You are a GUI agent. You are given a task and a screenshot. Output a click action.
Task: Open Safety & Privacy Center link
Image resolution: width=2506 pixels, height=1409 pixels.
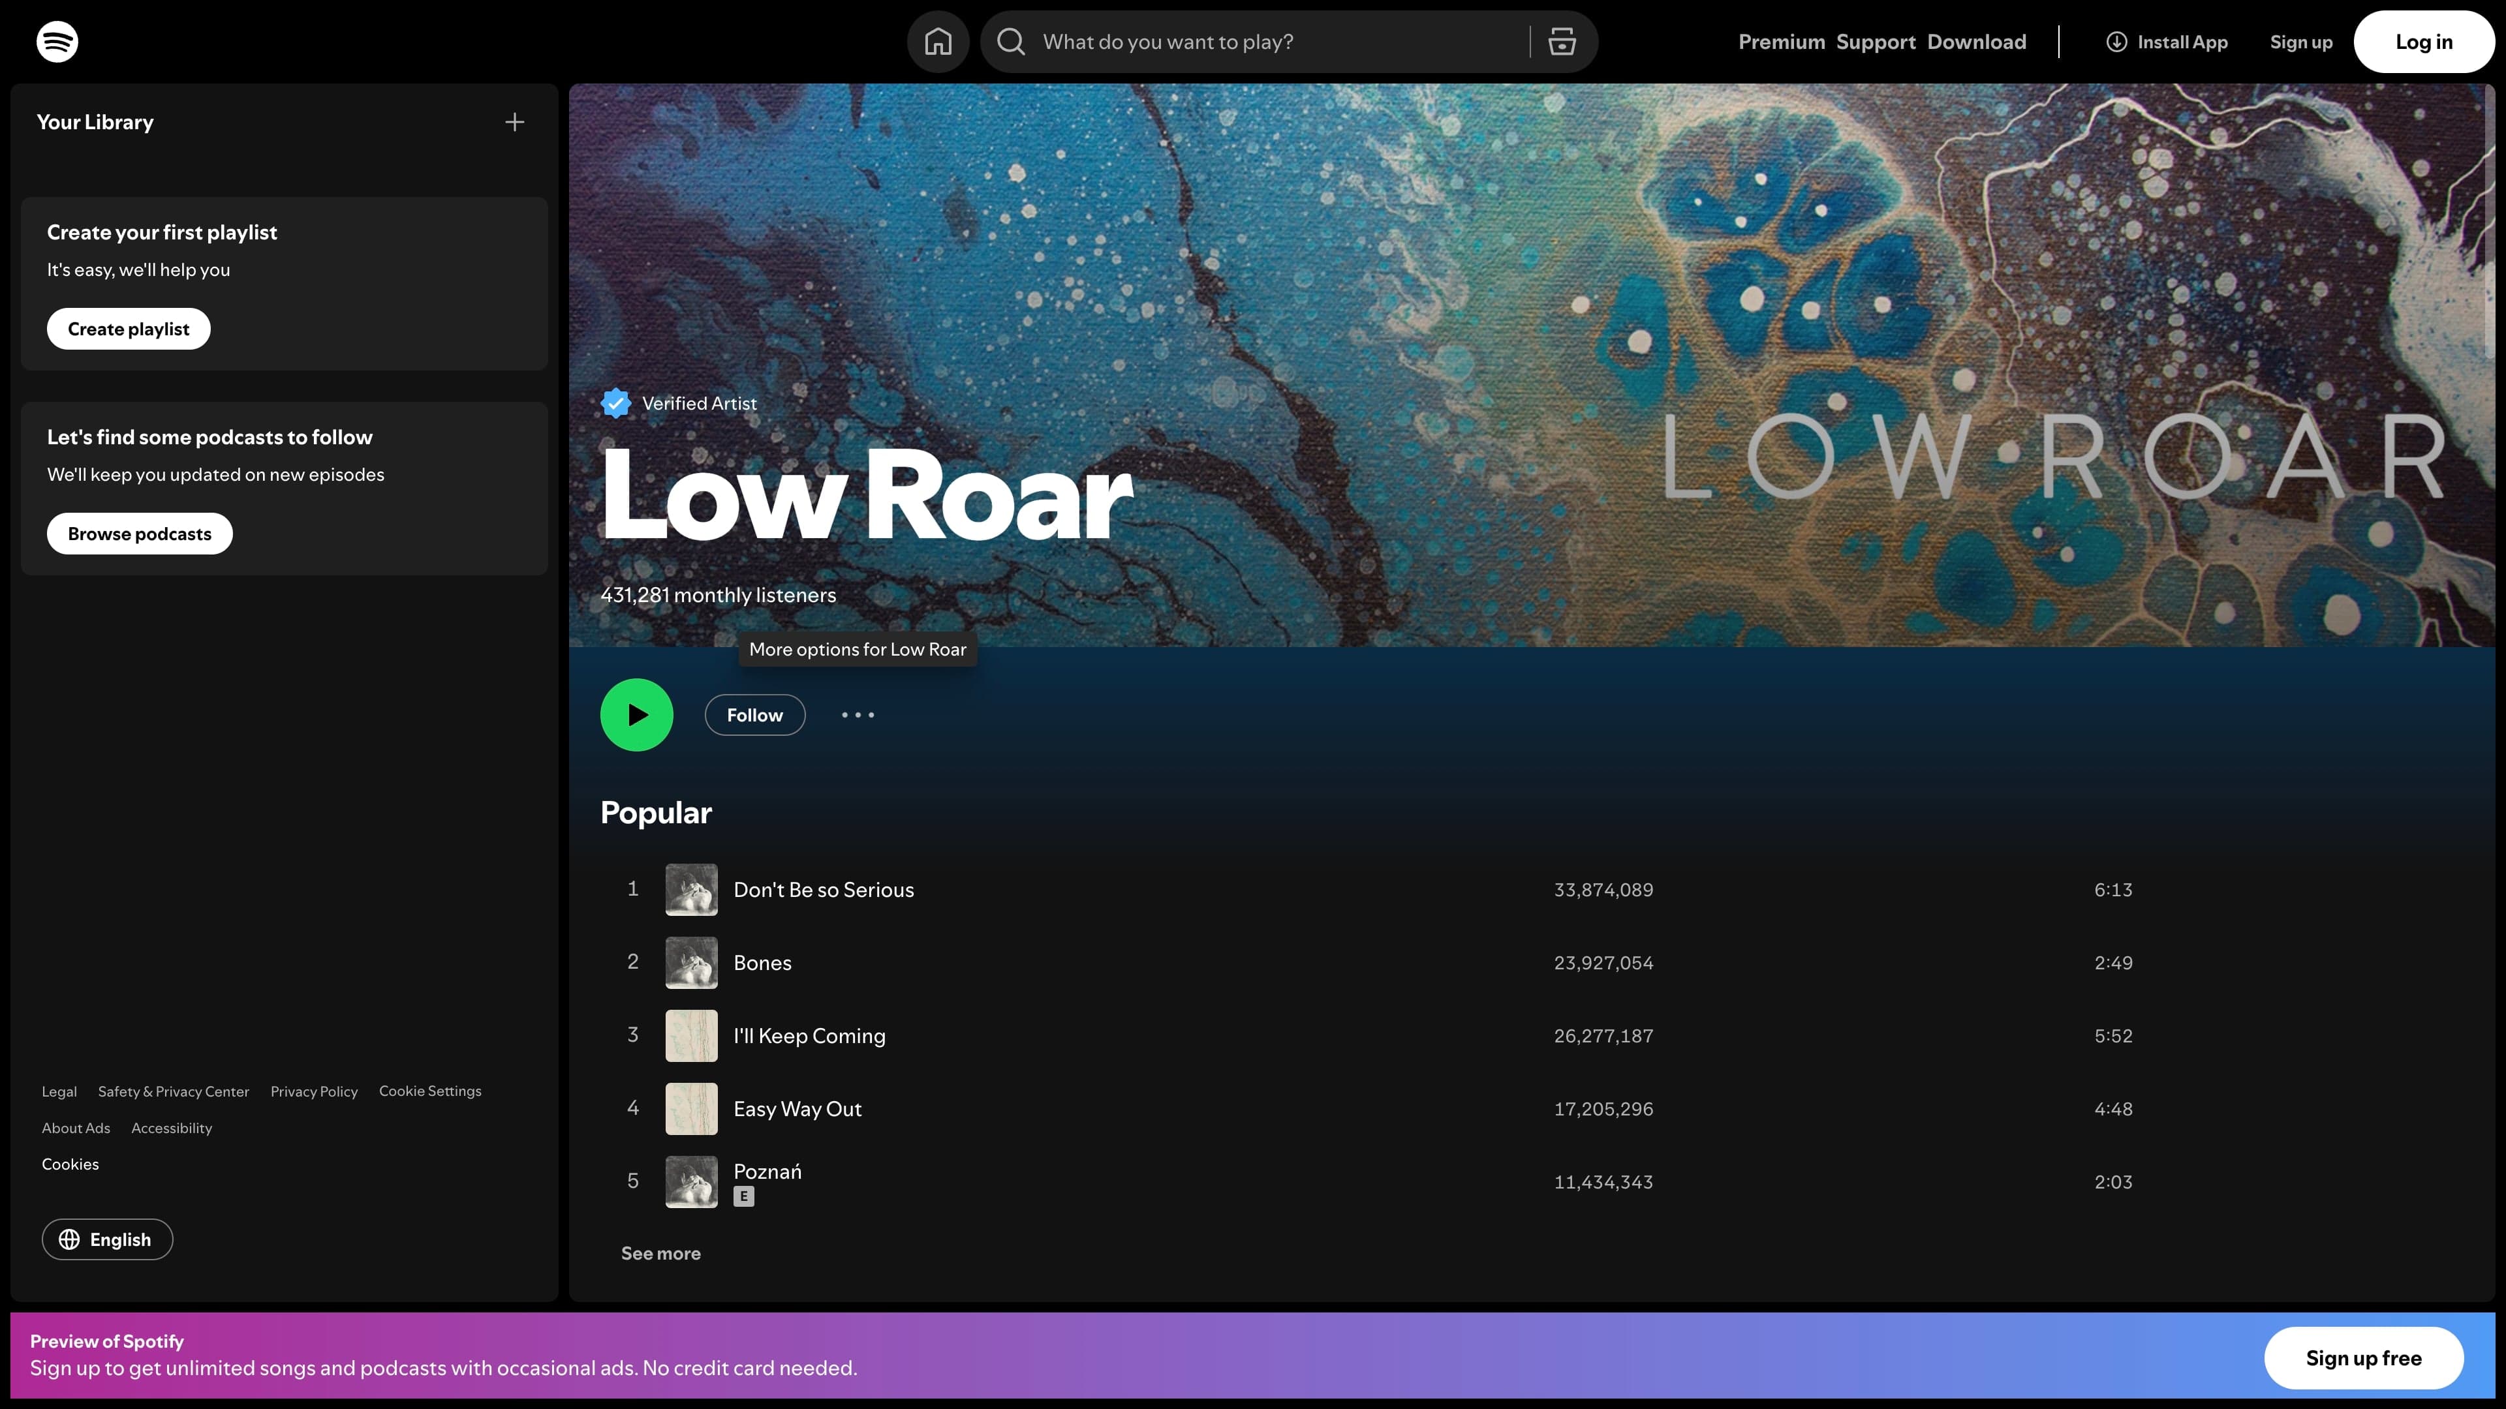click(173, 1091)
